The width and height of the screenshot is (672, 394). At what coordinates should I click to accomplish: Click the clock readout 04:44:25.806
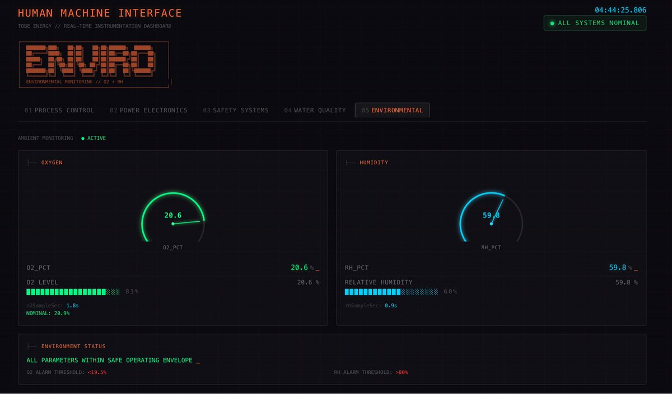click(620, 10)
